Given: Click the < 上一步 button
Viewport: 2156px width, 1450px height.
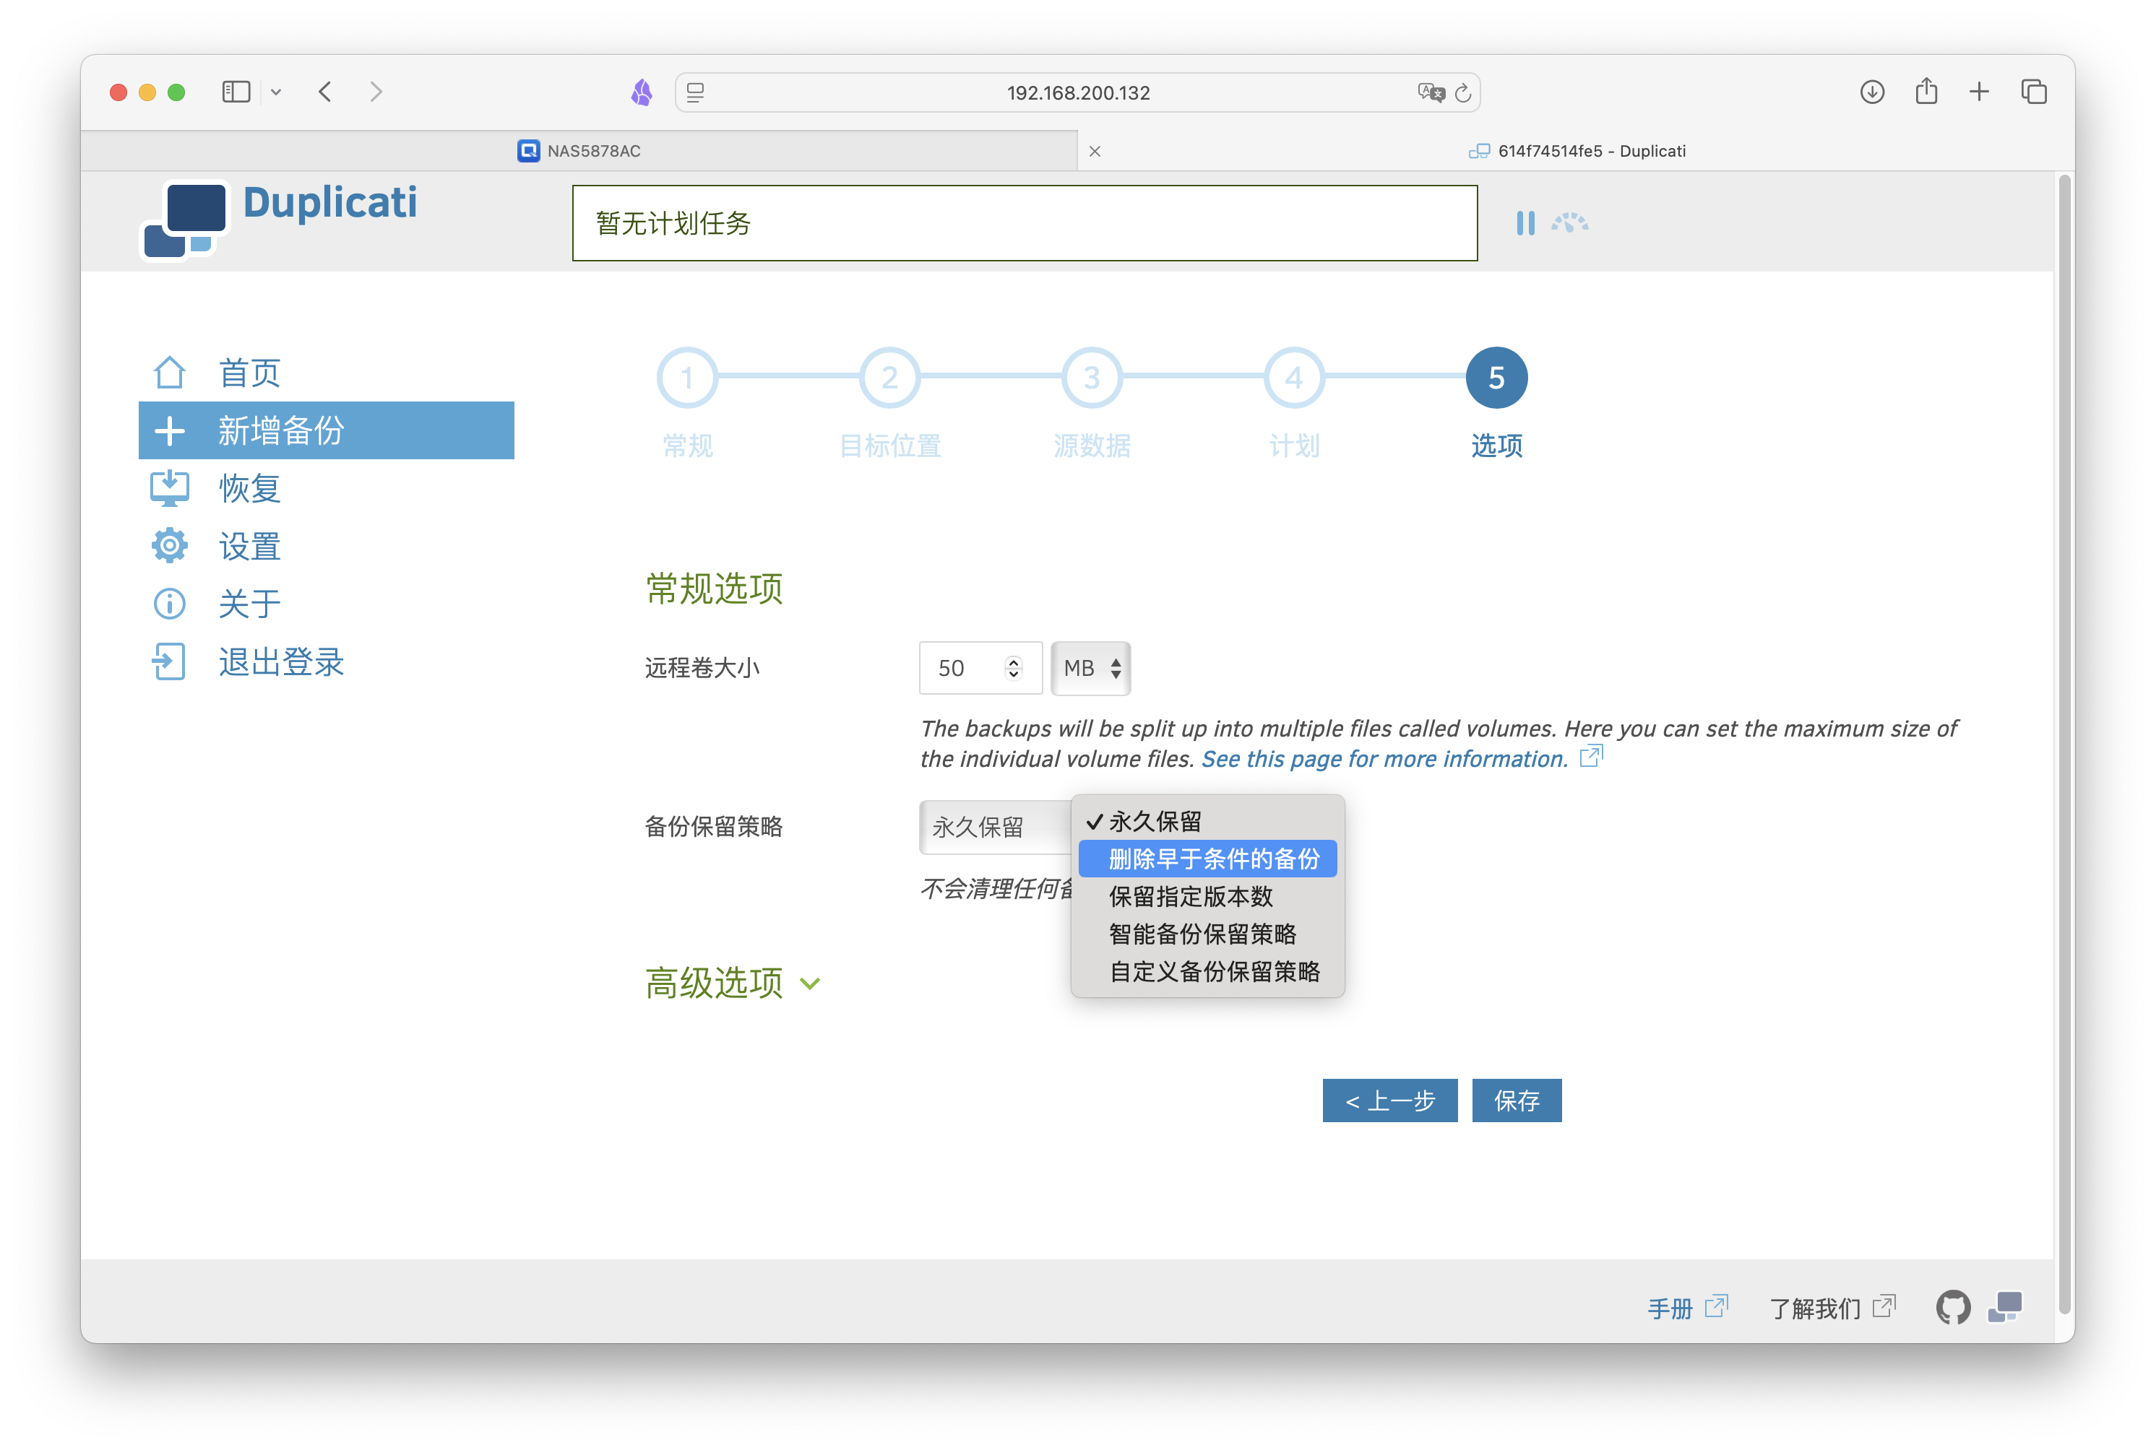Looking at the screenshot, I should point(1389,1100).
